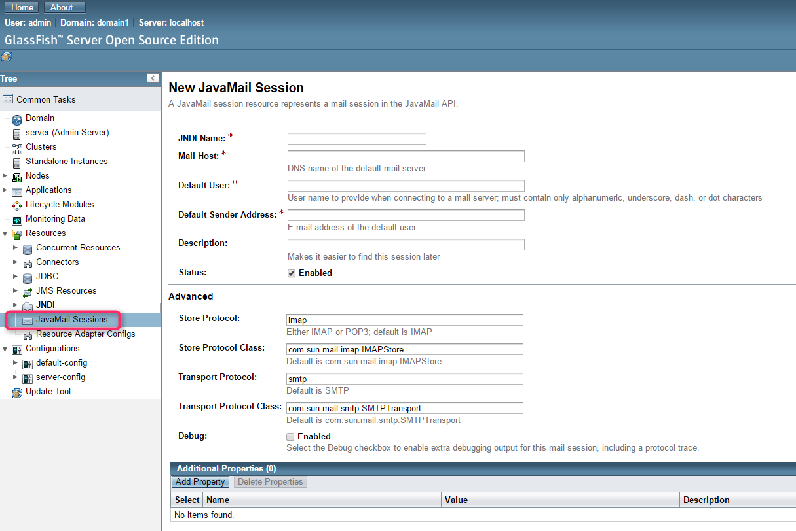Image resolution: width=796 pixels, height=531 pixels.
Task: Click the Add Property button
Action: click(200, 481)
